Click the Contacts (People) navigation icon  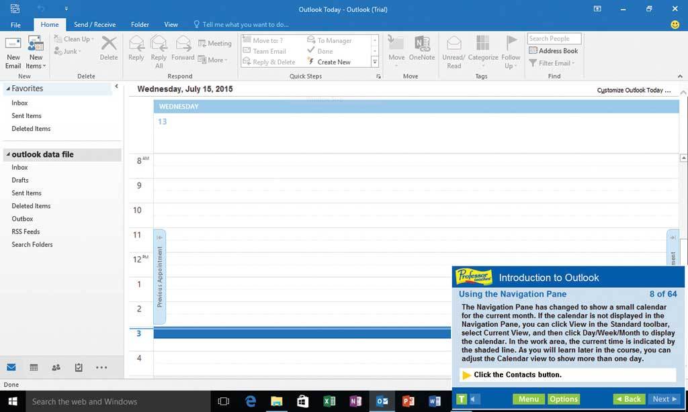pyautogui.click(x=56, y=368)
